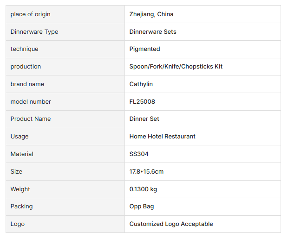Screen dimensions: 288x238
Task: Click the '17.8*15.6cm' size value
Action: click(x=146, y=172)
